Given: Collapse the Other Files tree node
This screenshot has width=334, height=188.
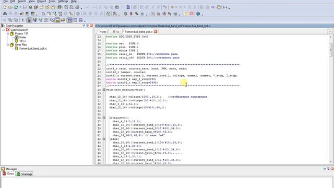Looking at the screenshot, I should point(8,45).
